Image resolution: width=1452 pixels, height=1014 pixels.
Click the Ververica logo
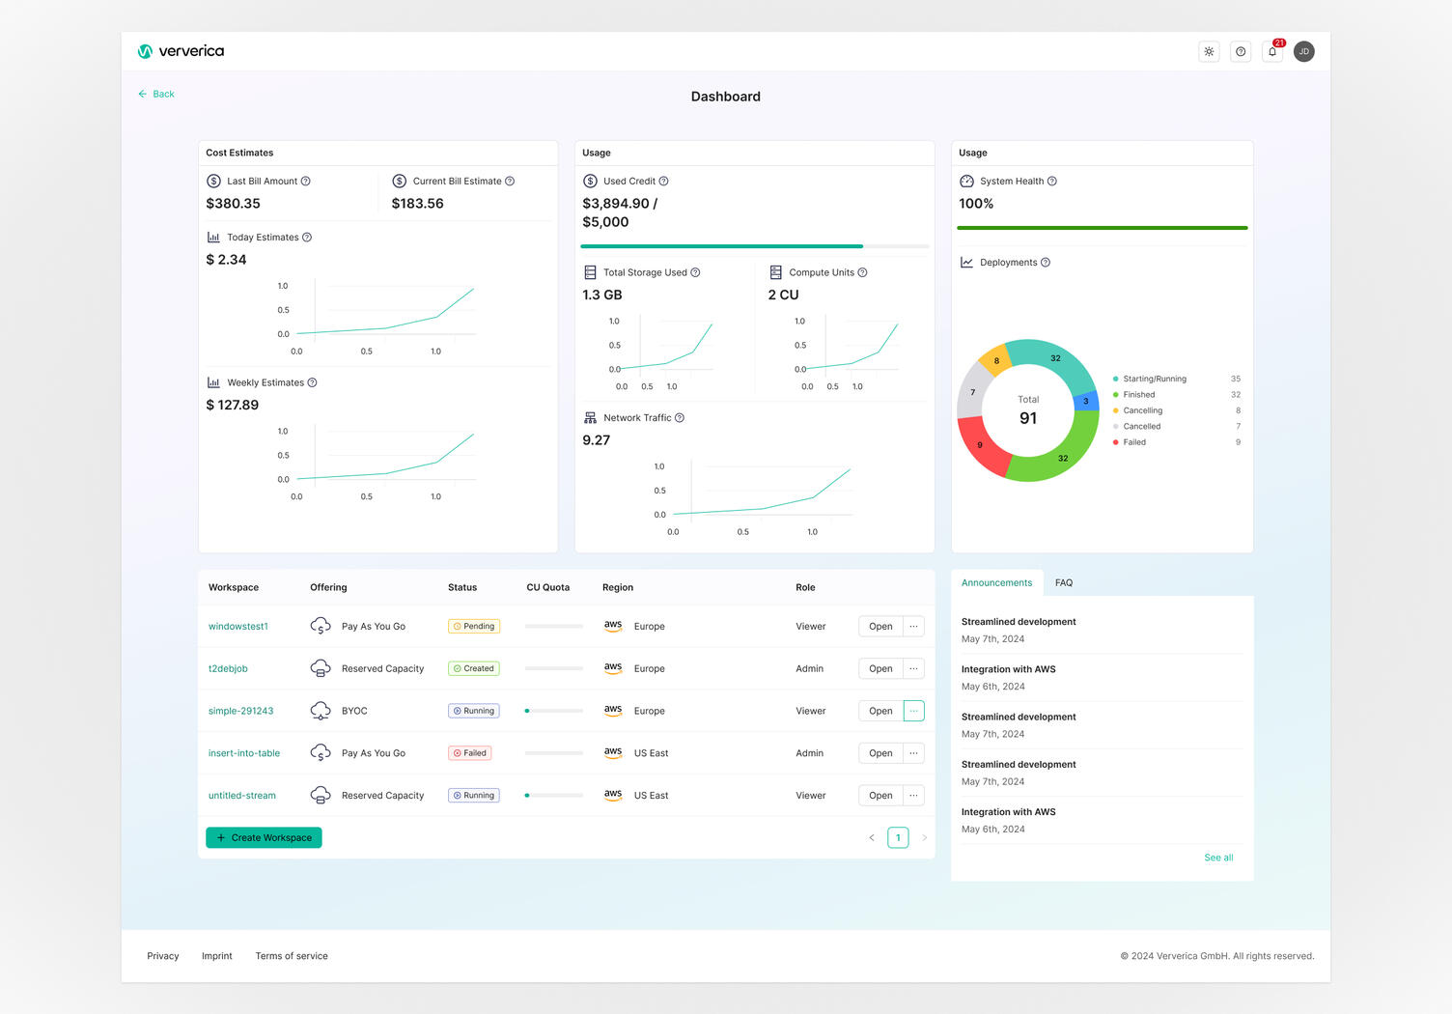pyautogui.click(x=181, y=51)
